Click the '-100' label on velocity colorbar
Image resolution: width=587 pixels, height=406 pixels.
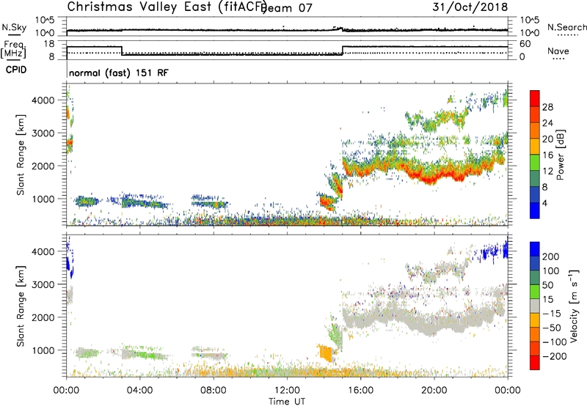[x=555, y=342]
